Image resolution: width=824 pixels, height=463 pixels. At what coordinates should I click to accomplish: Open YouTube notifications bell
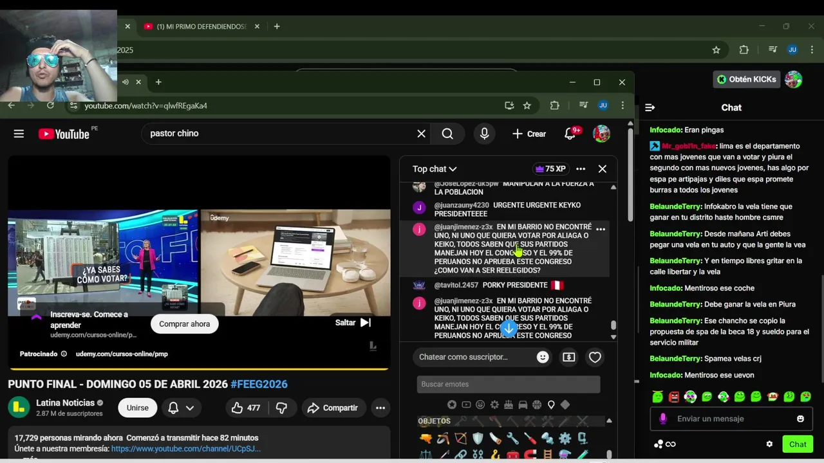570,134
